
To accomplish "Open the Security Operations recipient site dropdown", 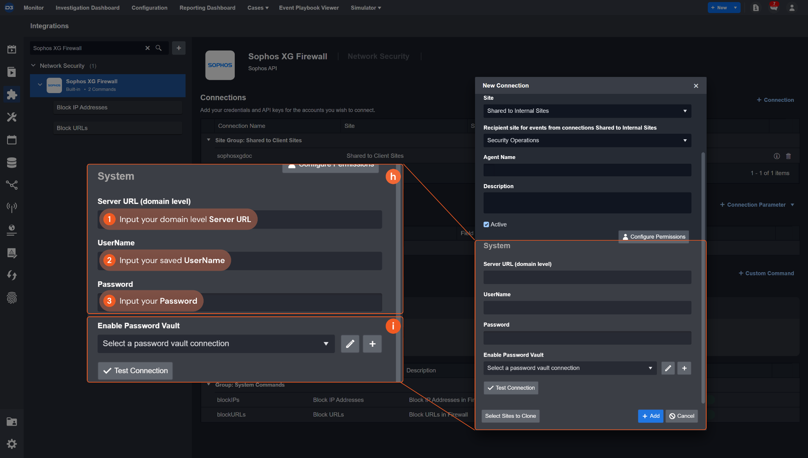I will [587, 140].
